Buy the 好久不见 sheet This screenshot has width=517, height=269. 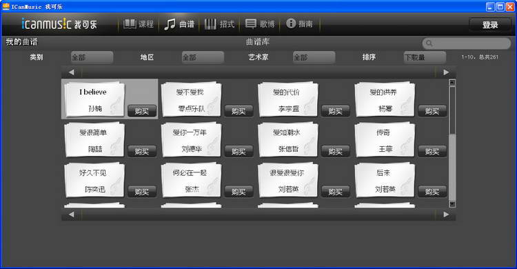pyautogui.click(x=142, y=192)
